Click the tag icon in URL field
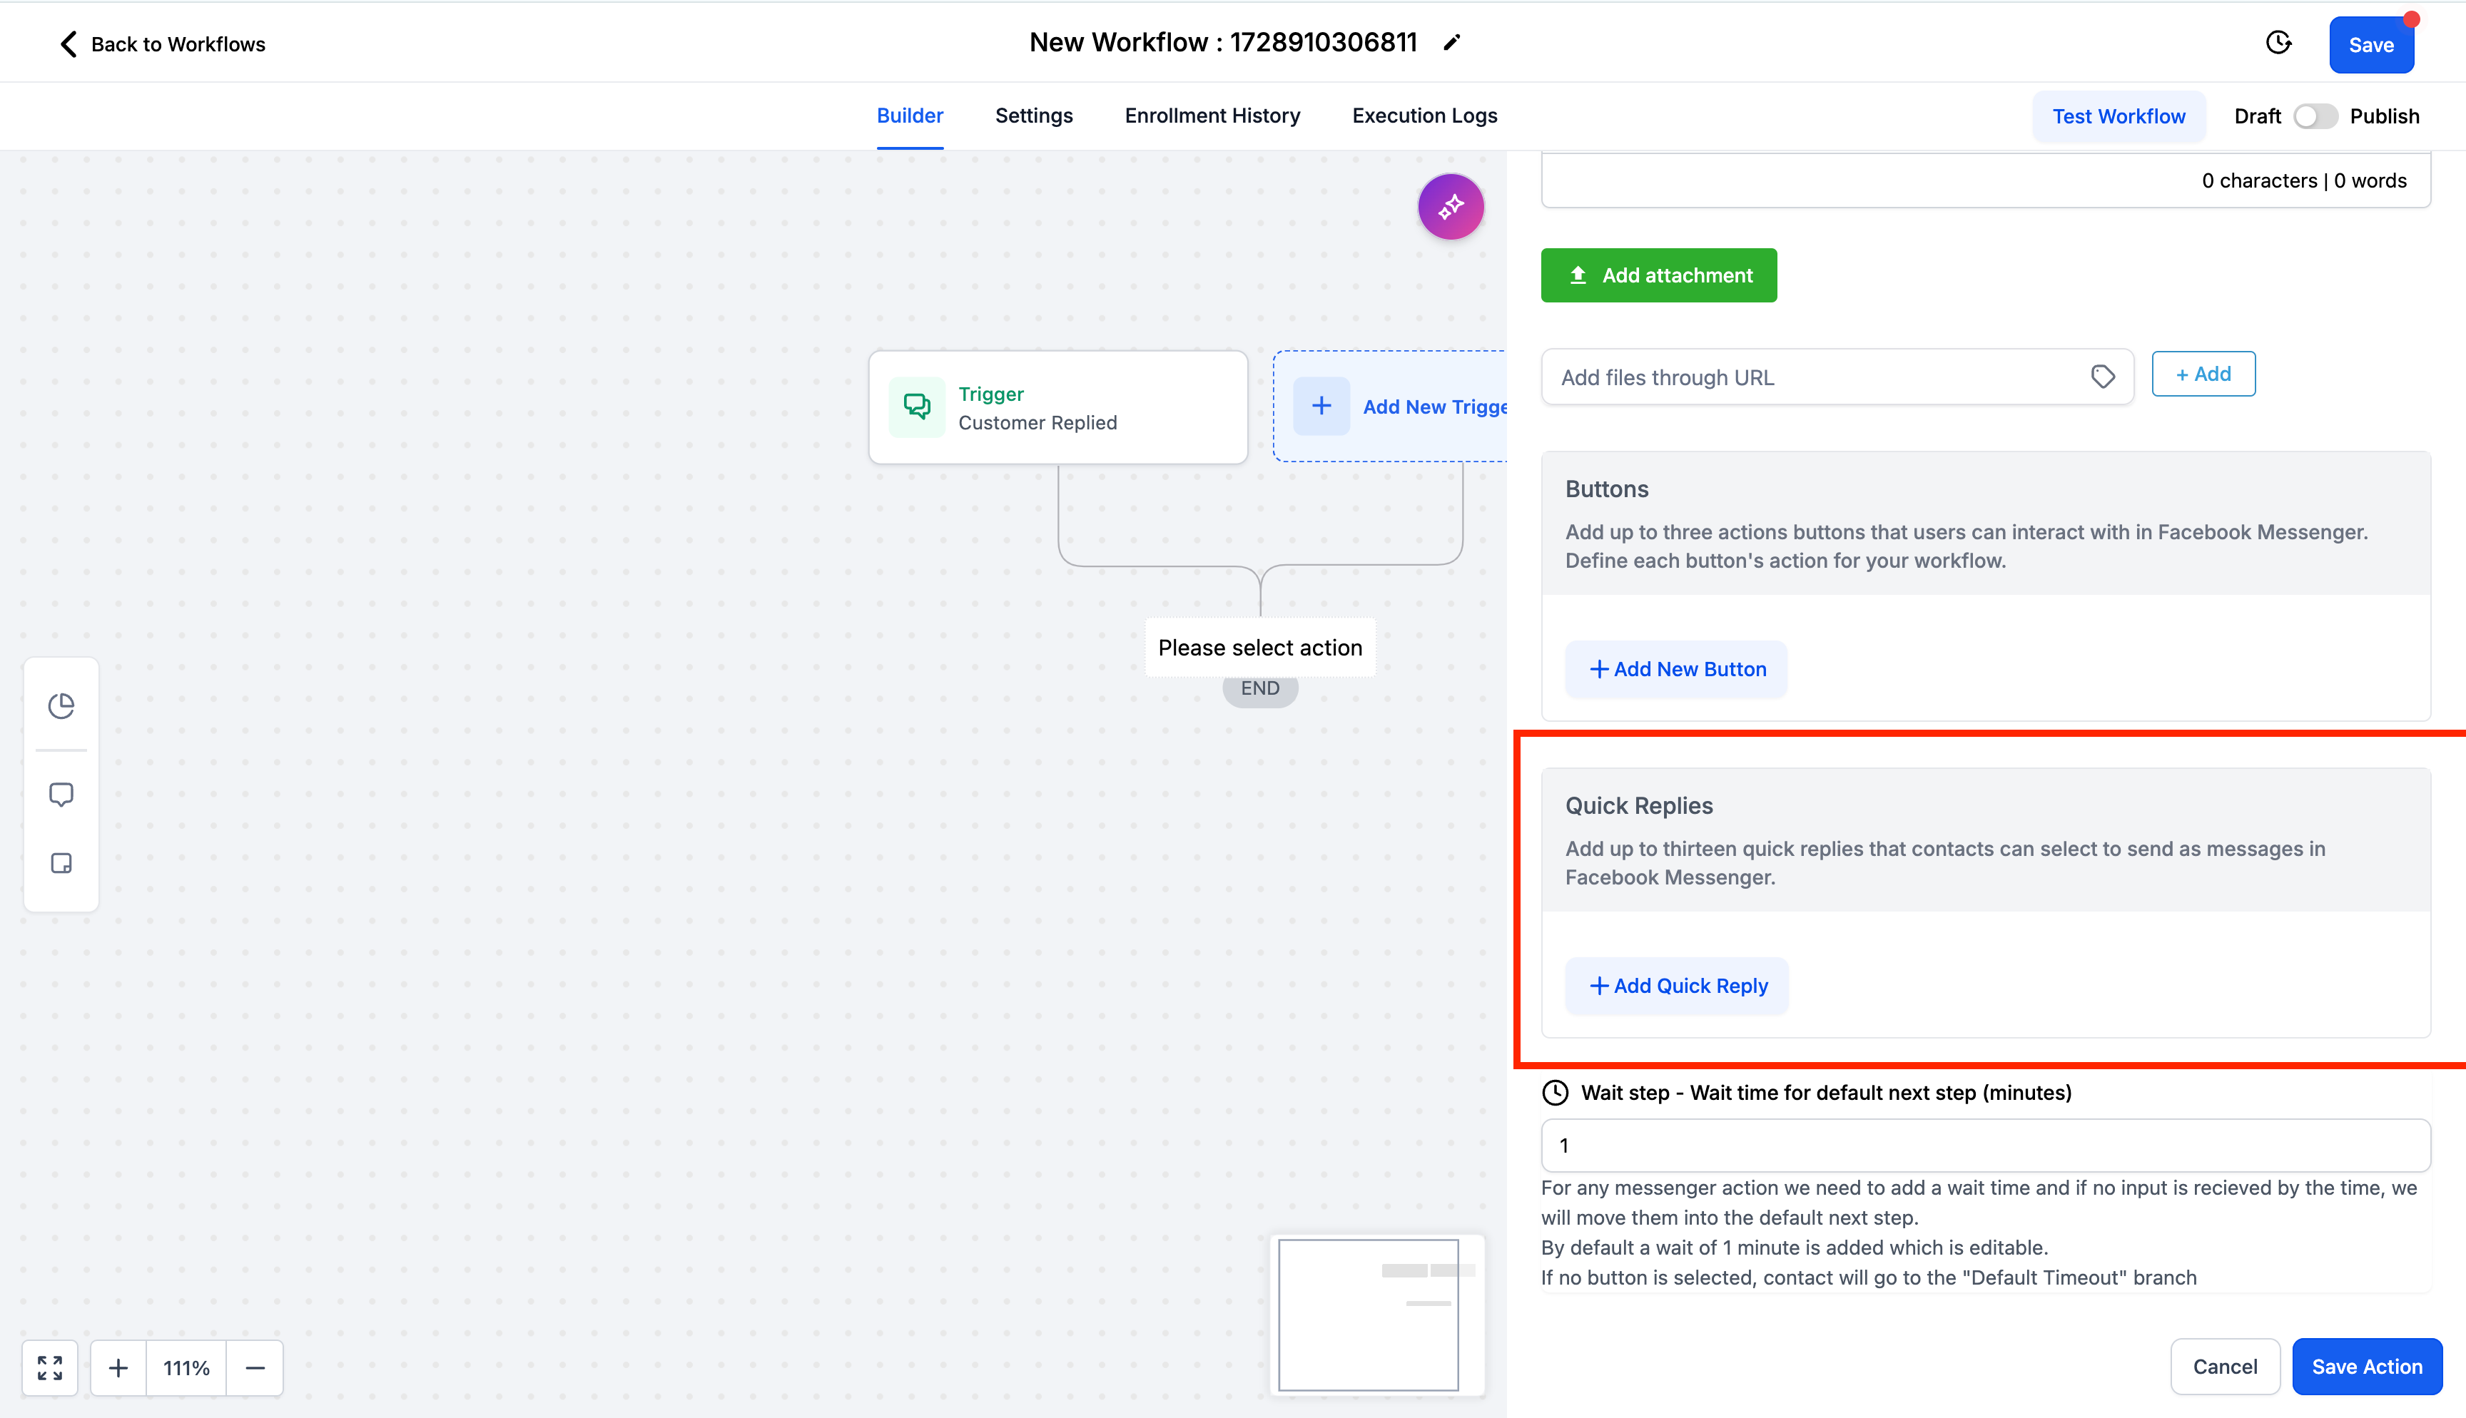The image size is (2466, 1418). (x=2103, y=377)
